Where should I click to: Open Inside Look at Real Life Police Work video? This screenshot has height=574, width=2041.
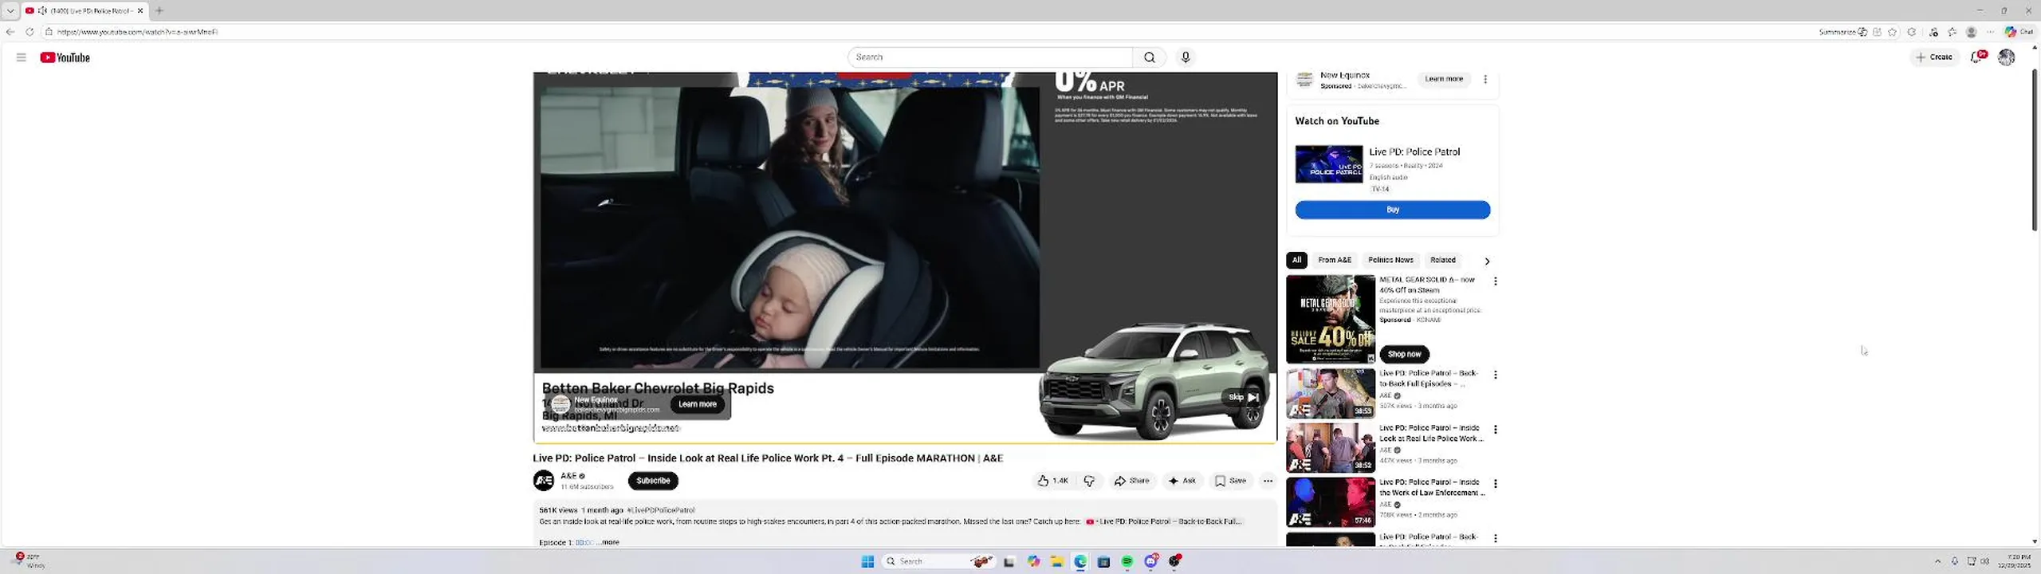1331,447
